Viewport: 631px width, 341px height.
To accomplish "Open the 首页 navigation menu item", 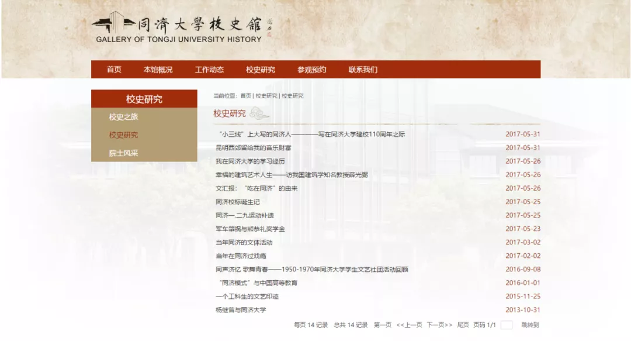I will 114,70.
